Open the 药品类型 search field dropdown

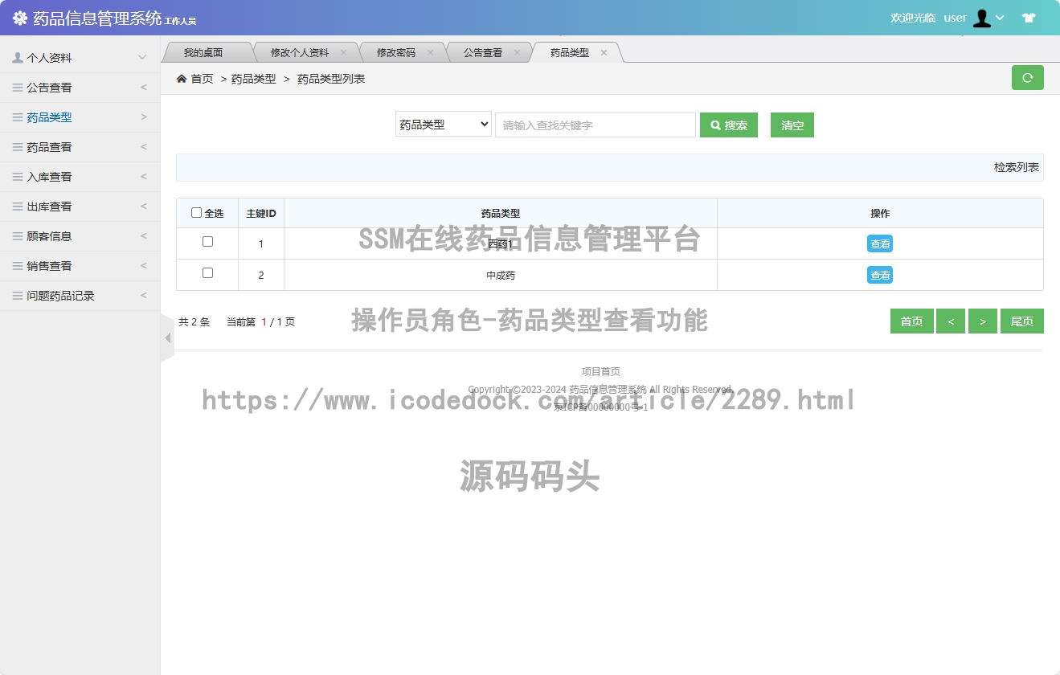444,125
